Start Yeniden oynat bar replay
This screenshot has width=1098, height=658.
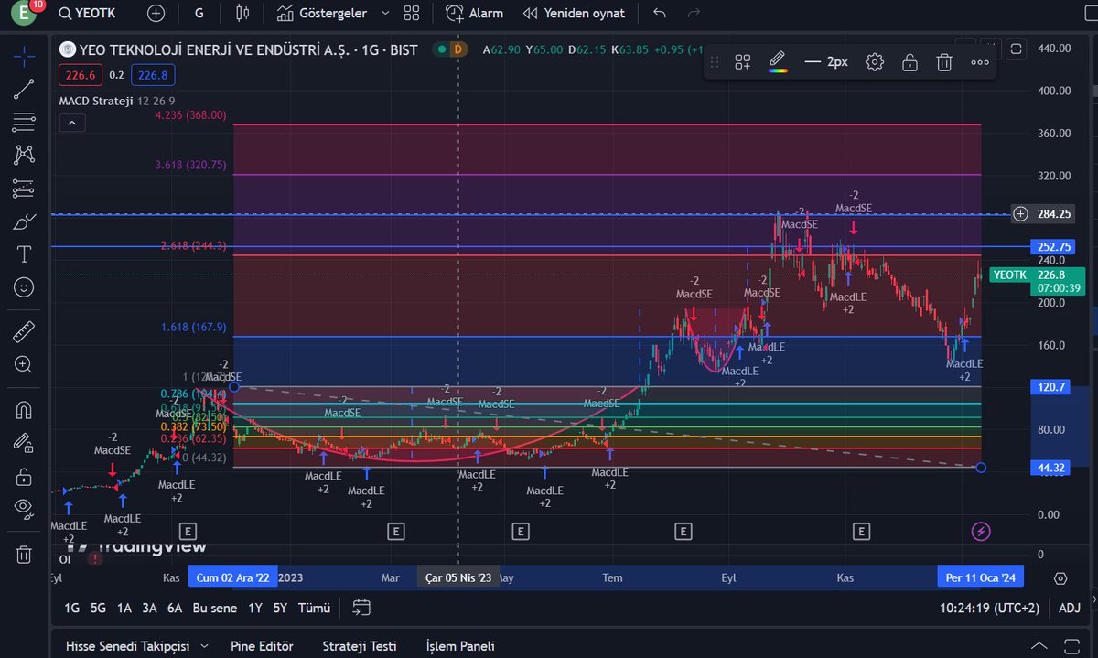(575, 14)
